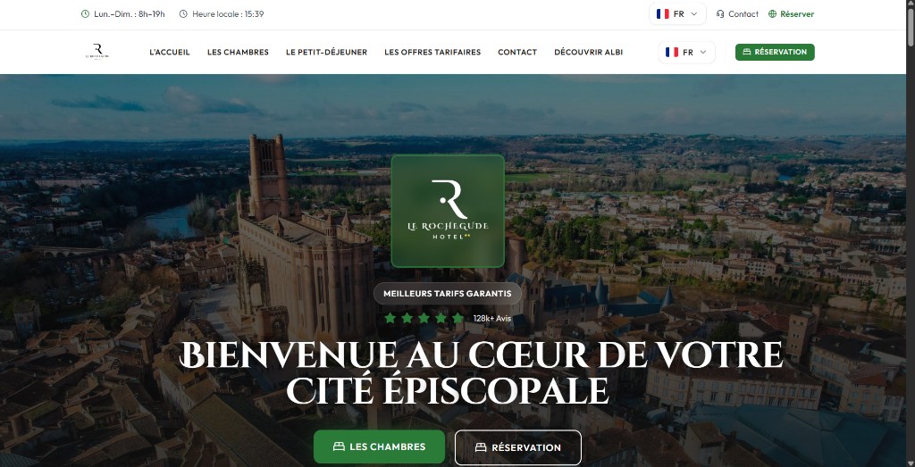Click the green RÉSERVATION button in navbar
Image resolution: width=915 pixels, height=467 pixels.
[775, 52]
